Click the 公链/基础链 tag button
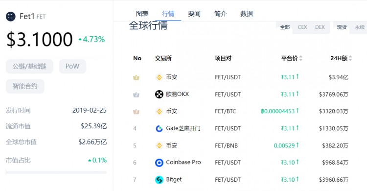This screenshot has width=367, height=191. (x=29, y=66)
